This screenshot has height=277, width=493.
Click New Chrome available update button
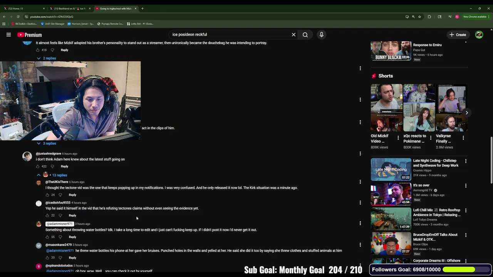476,17
